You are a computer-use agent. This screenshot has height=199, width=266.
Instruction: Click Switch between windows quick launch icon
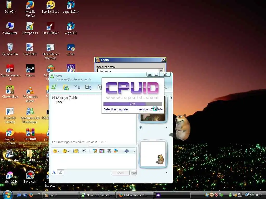coord(25,195)
